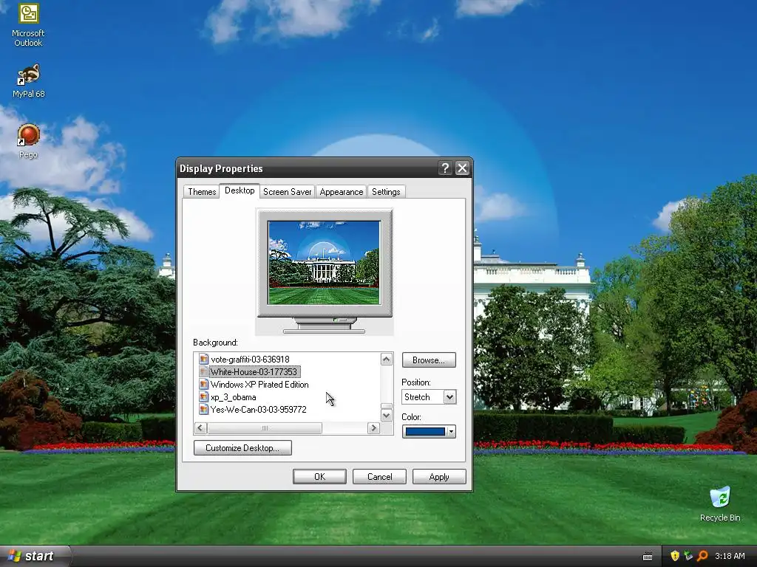Select White-House-03-177353 in the background list
The height and width of the screenshot is (567, 757).
pyautogui.click(x=254, y=372)
